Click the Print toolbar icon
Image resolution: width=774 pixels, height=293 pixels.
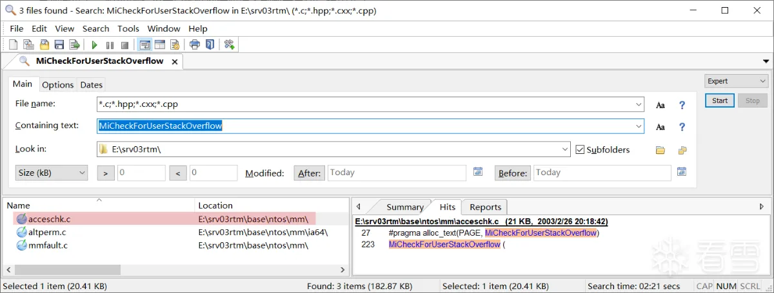click(x=194, y=44)
